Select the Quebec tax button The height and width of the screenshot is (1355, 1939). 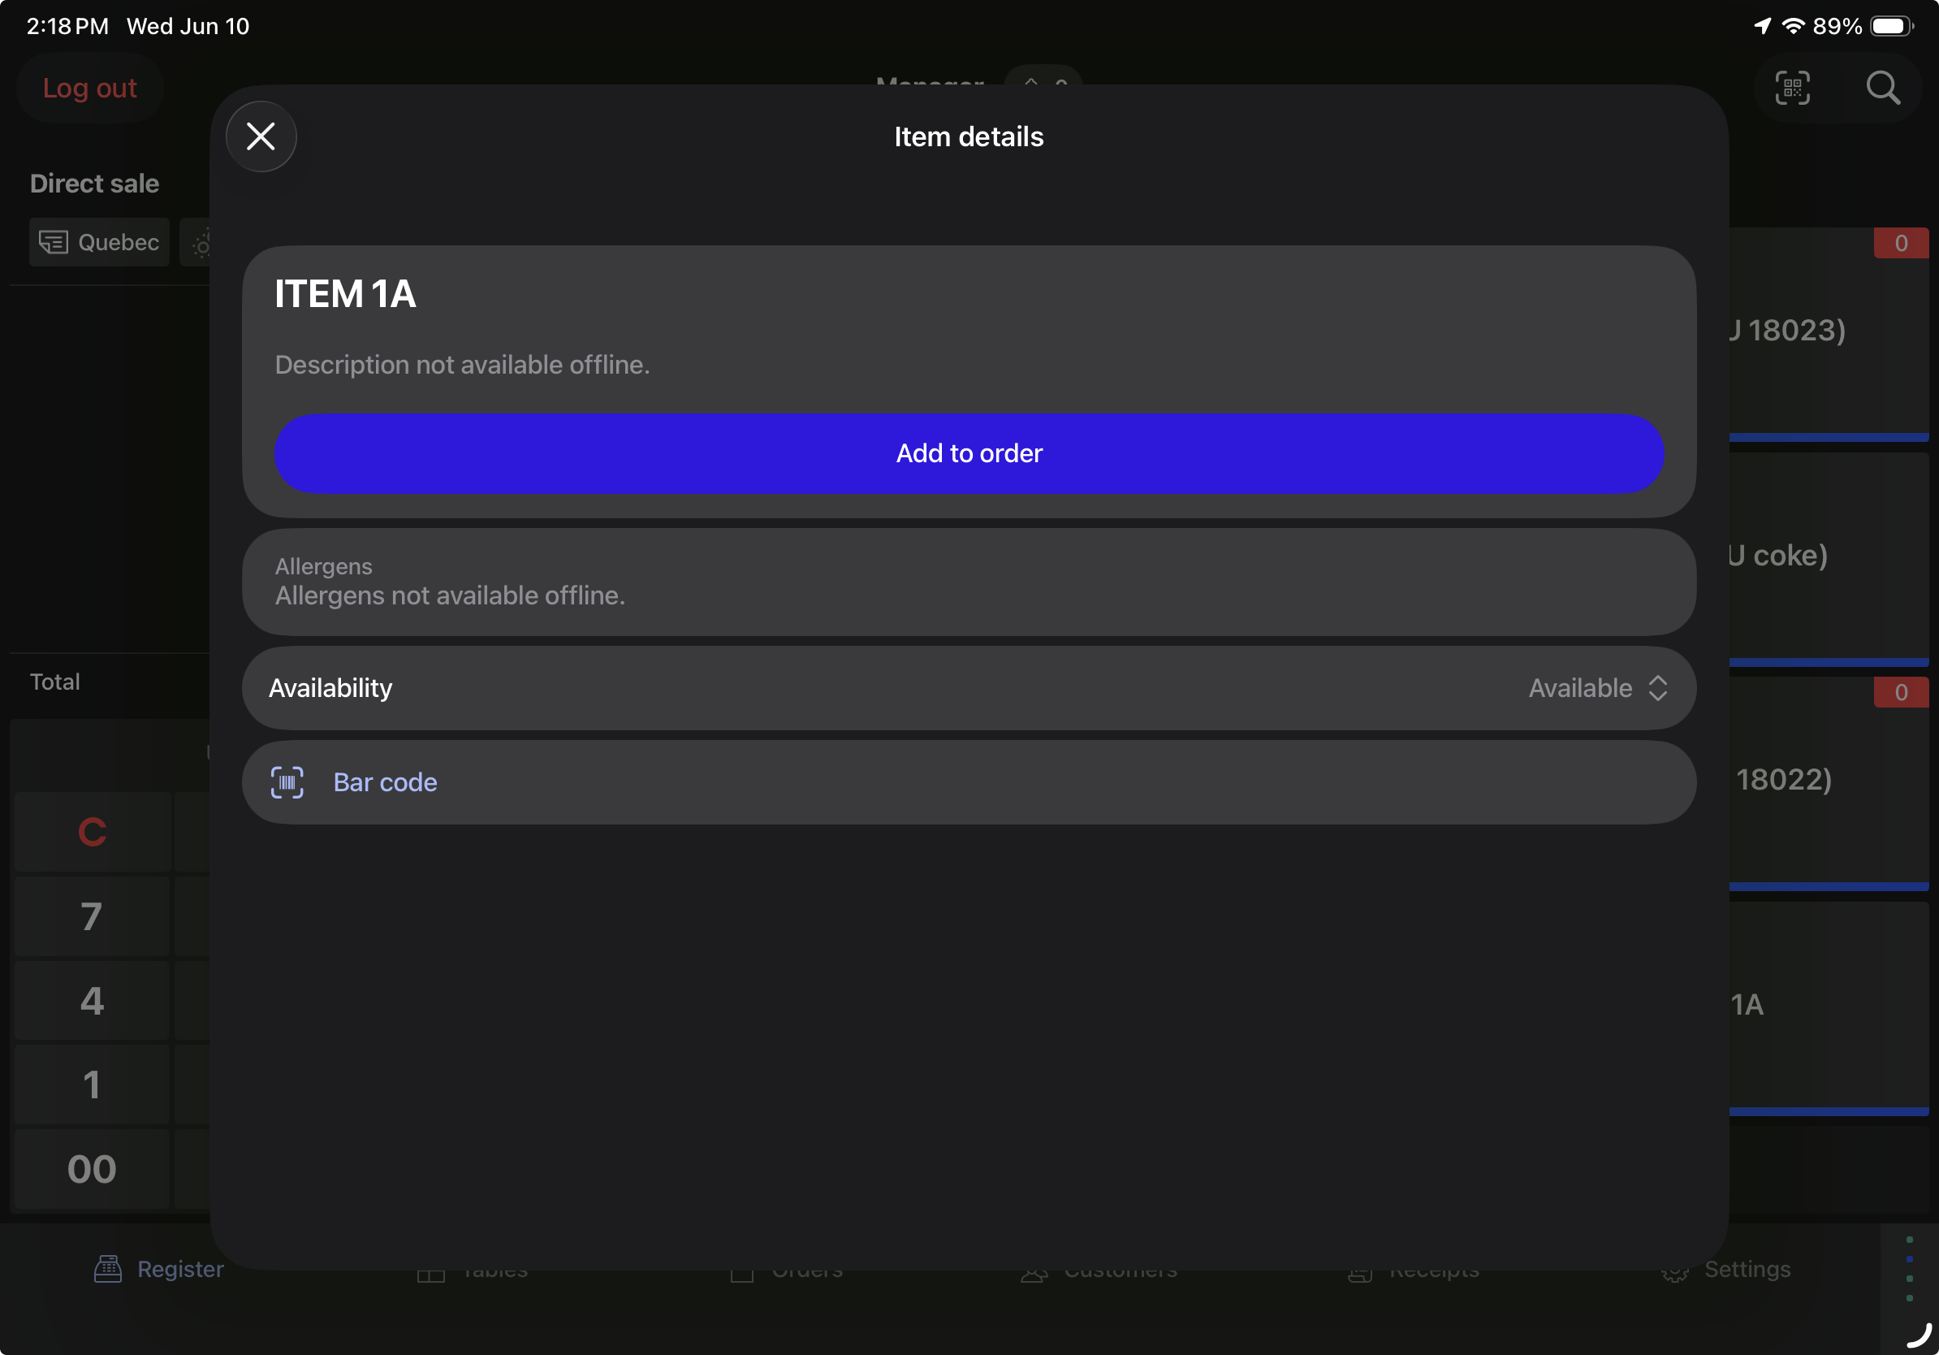pyautogui.click(x=100, y=242)
